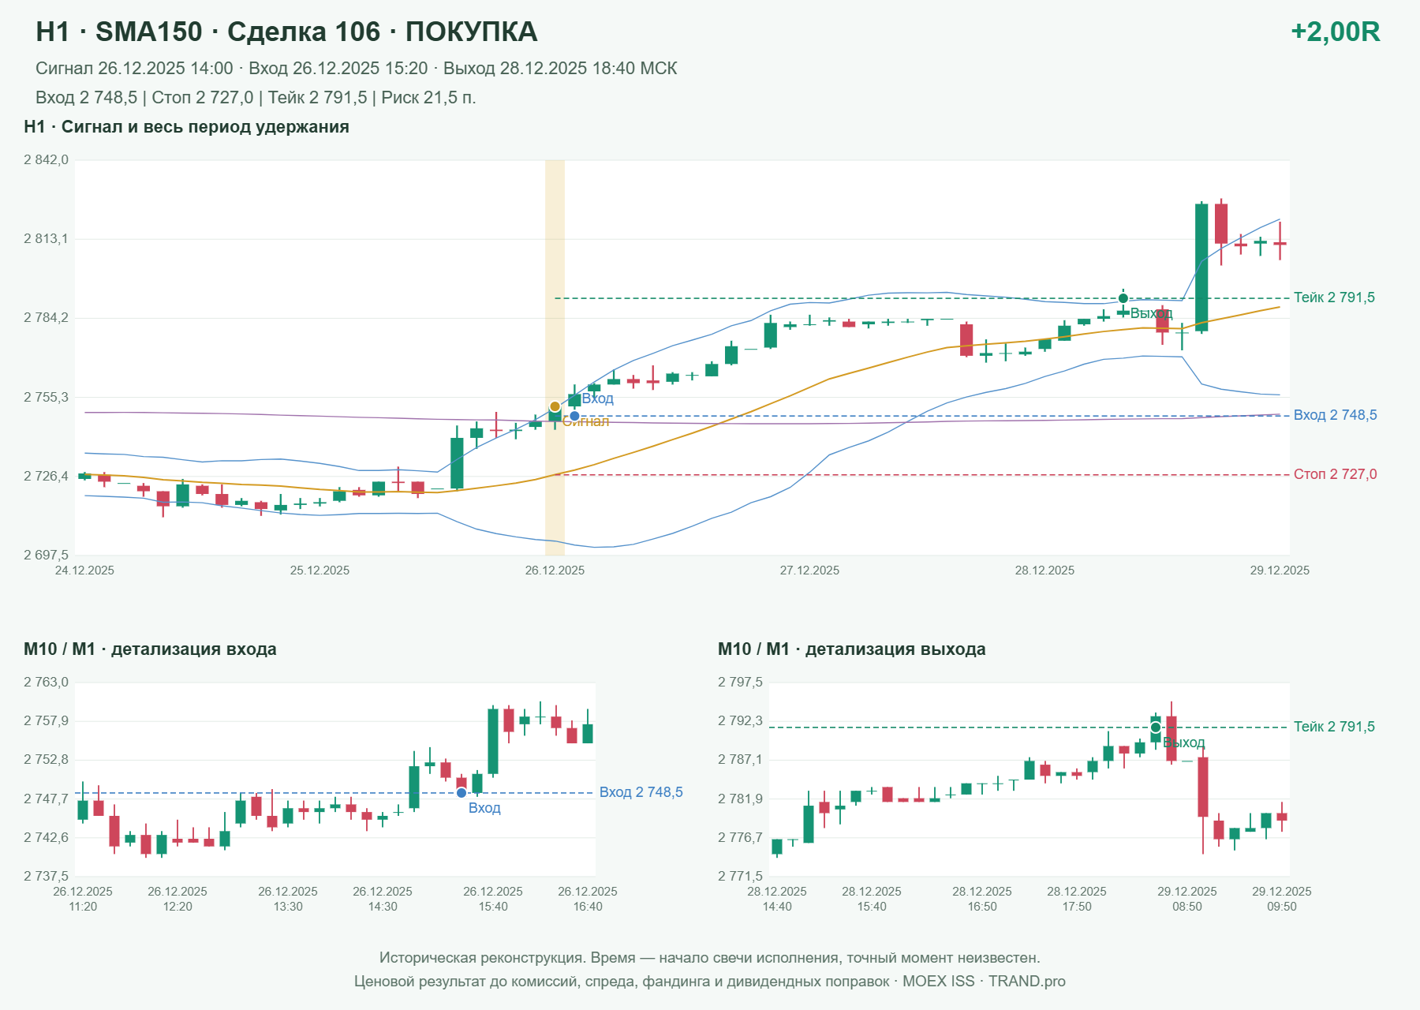Click the 'Вход 2 748,5' label beside the H1 chart
This screenshot has width=1420, height=1010.
[x=1335, y=415]
